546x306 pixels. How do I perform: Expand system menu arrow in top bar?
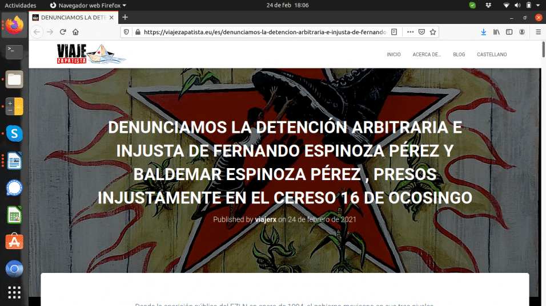(x=538, y=5)
